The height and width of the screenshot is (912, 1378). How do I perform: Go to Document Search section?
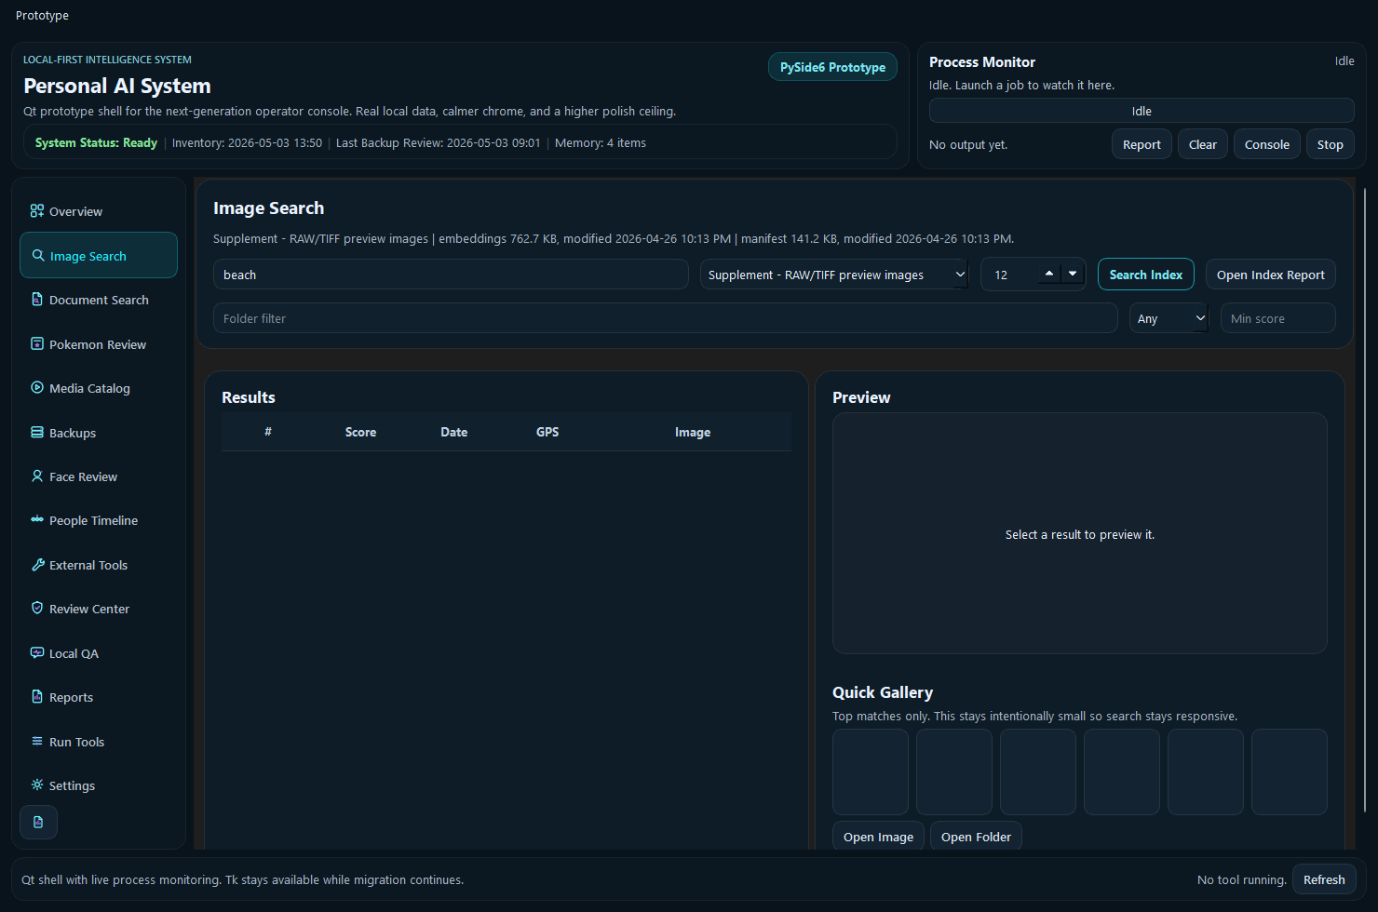pyautogui.click(x=99, y=300)
